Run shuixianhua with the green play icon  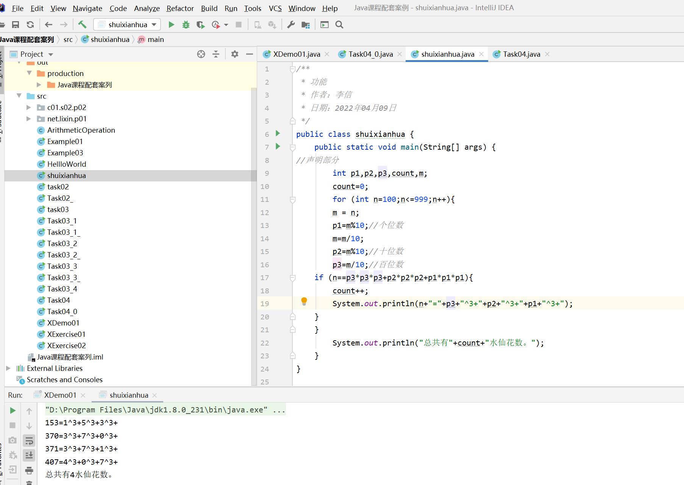[x=171, y=25]
